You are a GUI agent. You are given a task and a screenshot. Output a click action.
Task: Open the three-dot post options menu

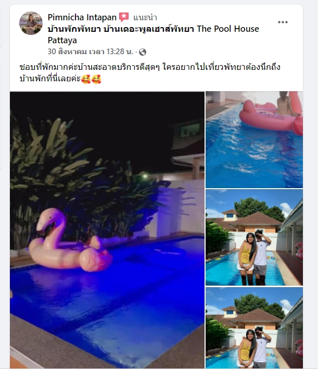283,22
